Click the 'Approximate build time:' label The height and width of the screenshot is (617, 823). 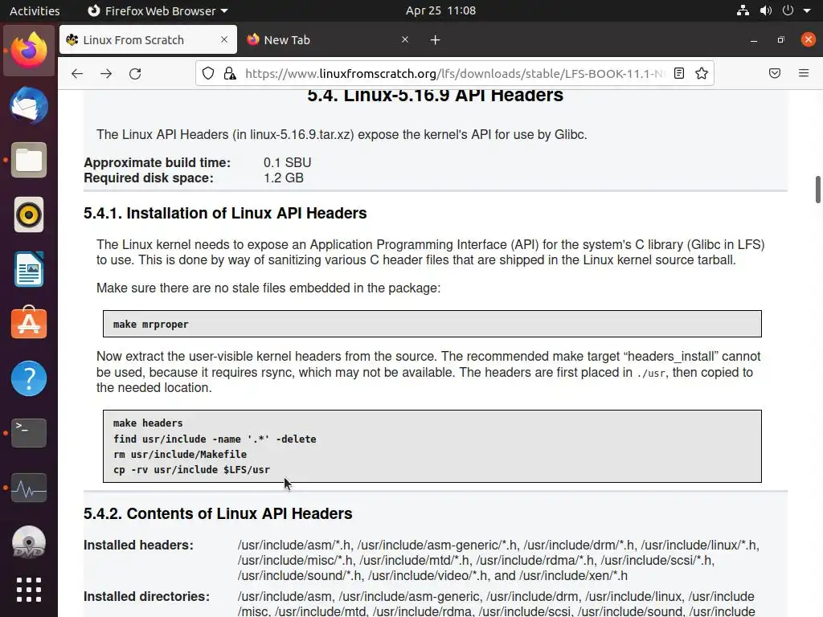pos(157,162)
